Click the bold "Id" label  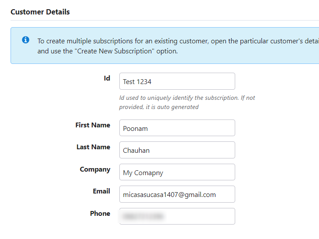click(x=107, y=78)
